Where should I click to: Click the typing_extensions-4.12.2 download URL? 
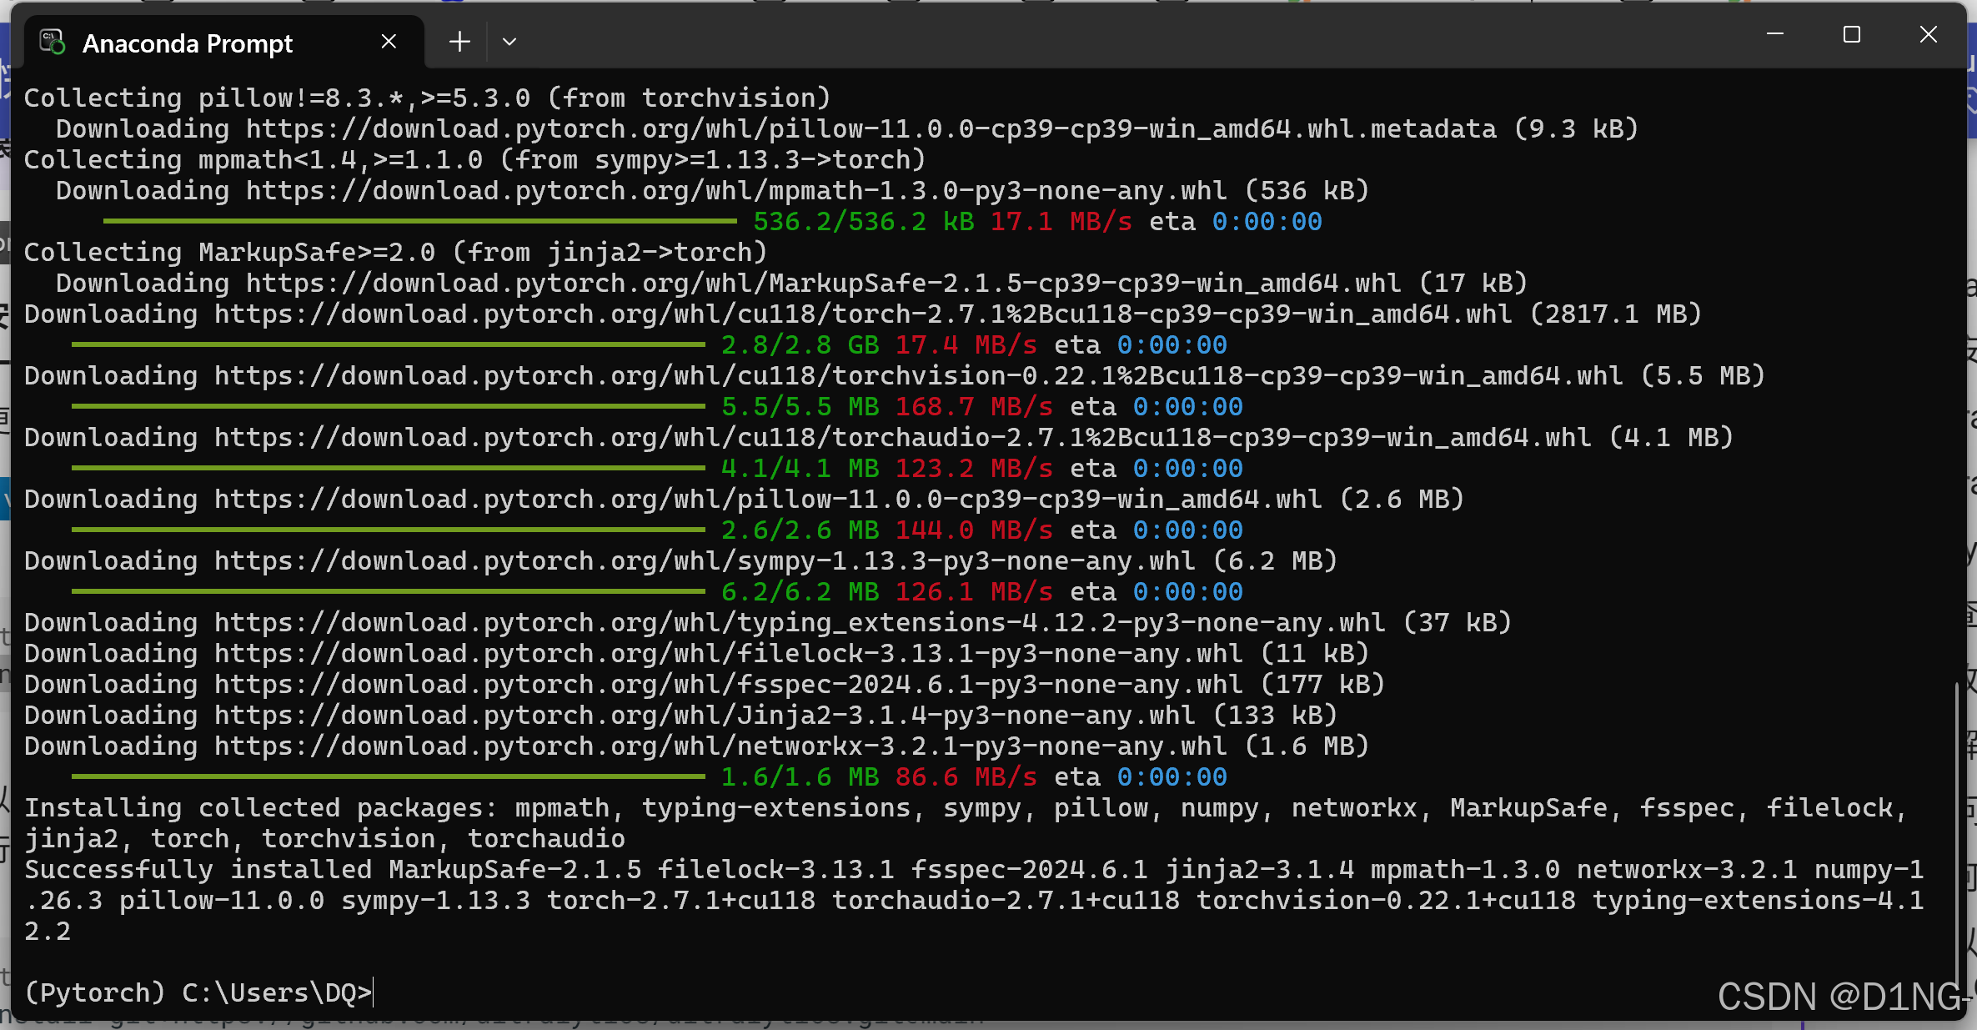(750, 621)
